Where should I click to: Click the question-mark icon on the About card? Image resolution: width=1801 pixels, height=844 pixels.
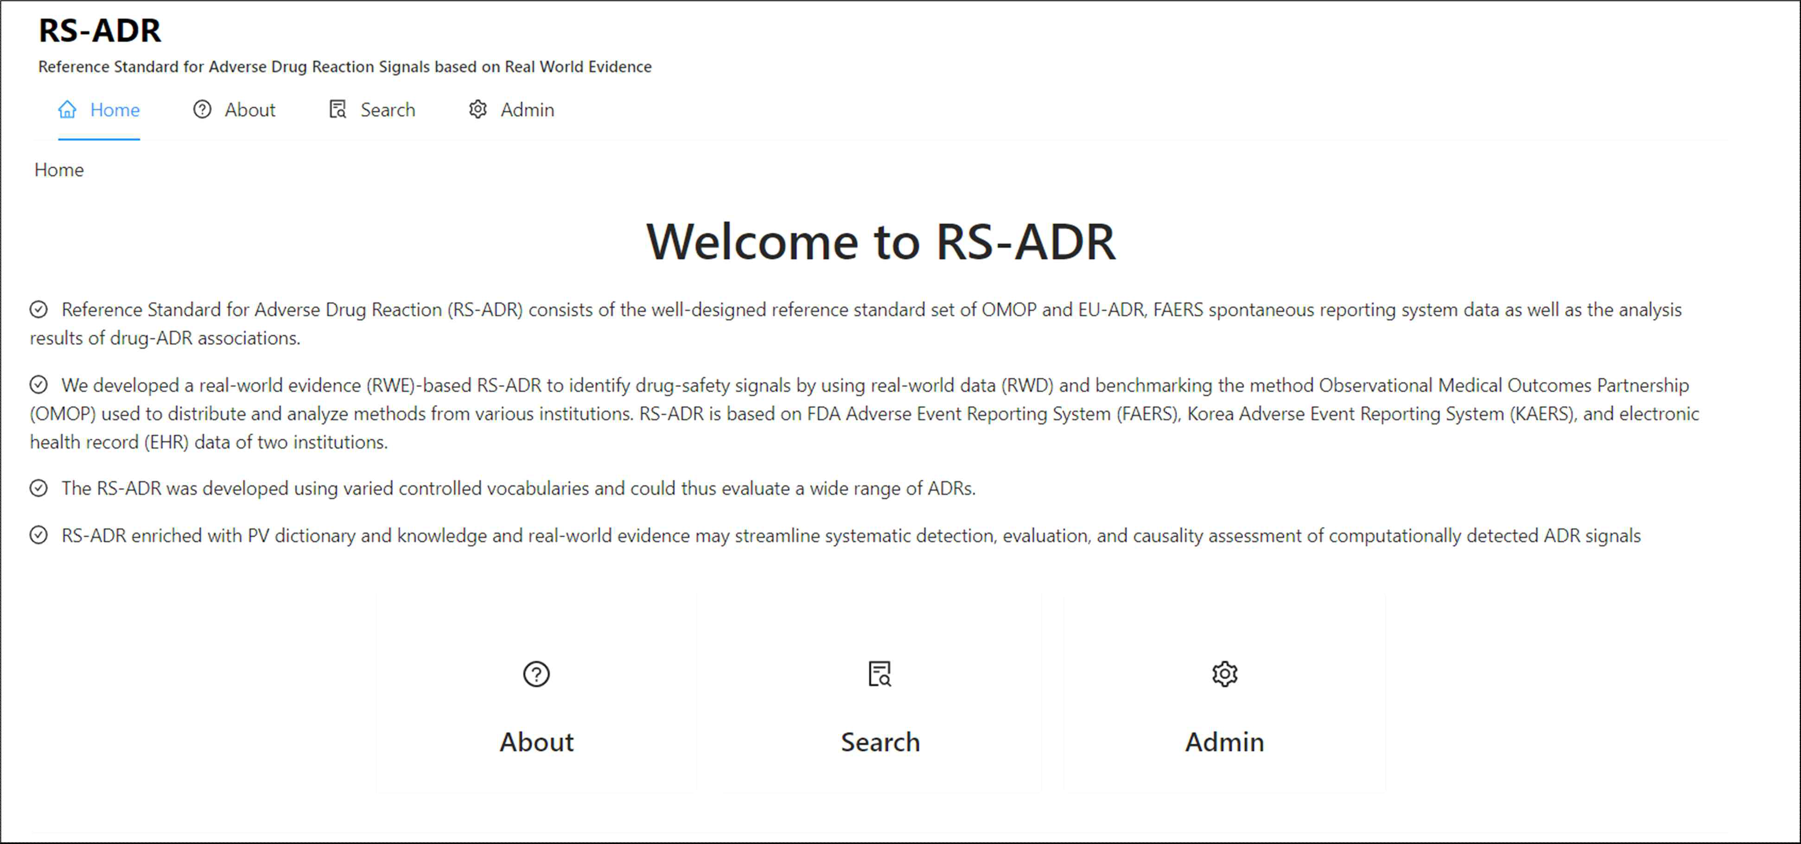pyautogui.click(x=536, y=674)
